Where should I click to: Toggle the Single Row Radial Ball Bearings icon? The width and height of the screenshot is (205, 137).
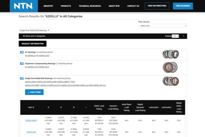click(22, 78)
